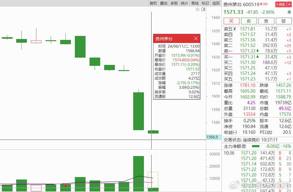Click the 买二 price 1571.30
Screen dimensions: 293x192
coord(247,62)
